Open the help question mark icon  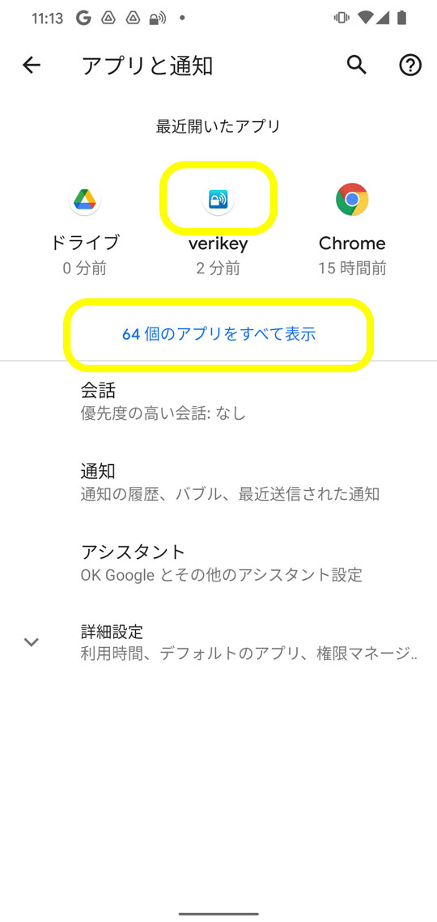(410, 66)
